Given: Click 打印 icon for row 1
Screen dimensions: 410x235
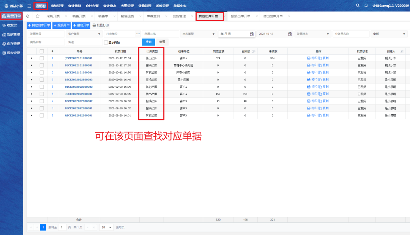Looking at the screenshot, I should point(309,58).
